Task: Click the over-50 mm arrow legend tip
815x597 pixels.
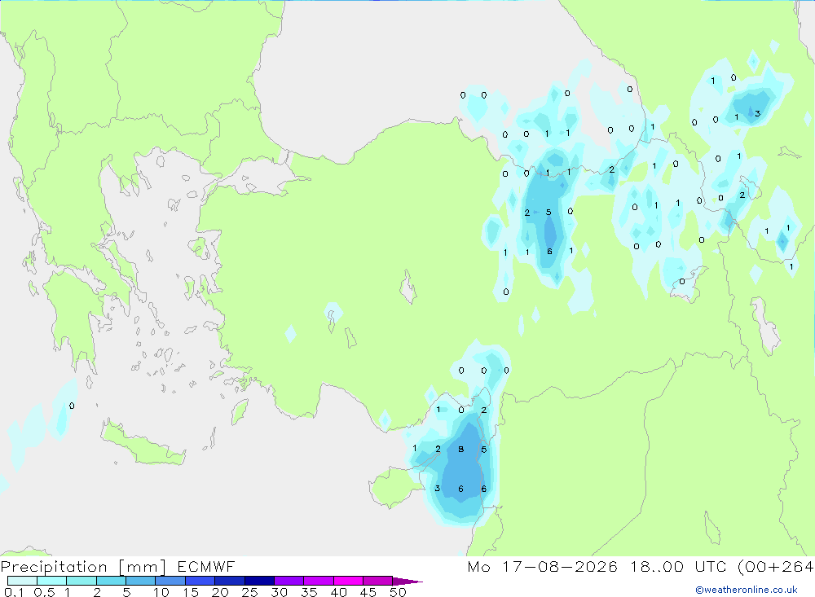Action: 407,581
